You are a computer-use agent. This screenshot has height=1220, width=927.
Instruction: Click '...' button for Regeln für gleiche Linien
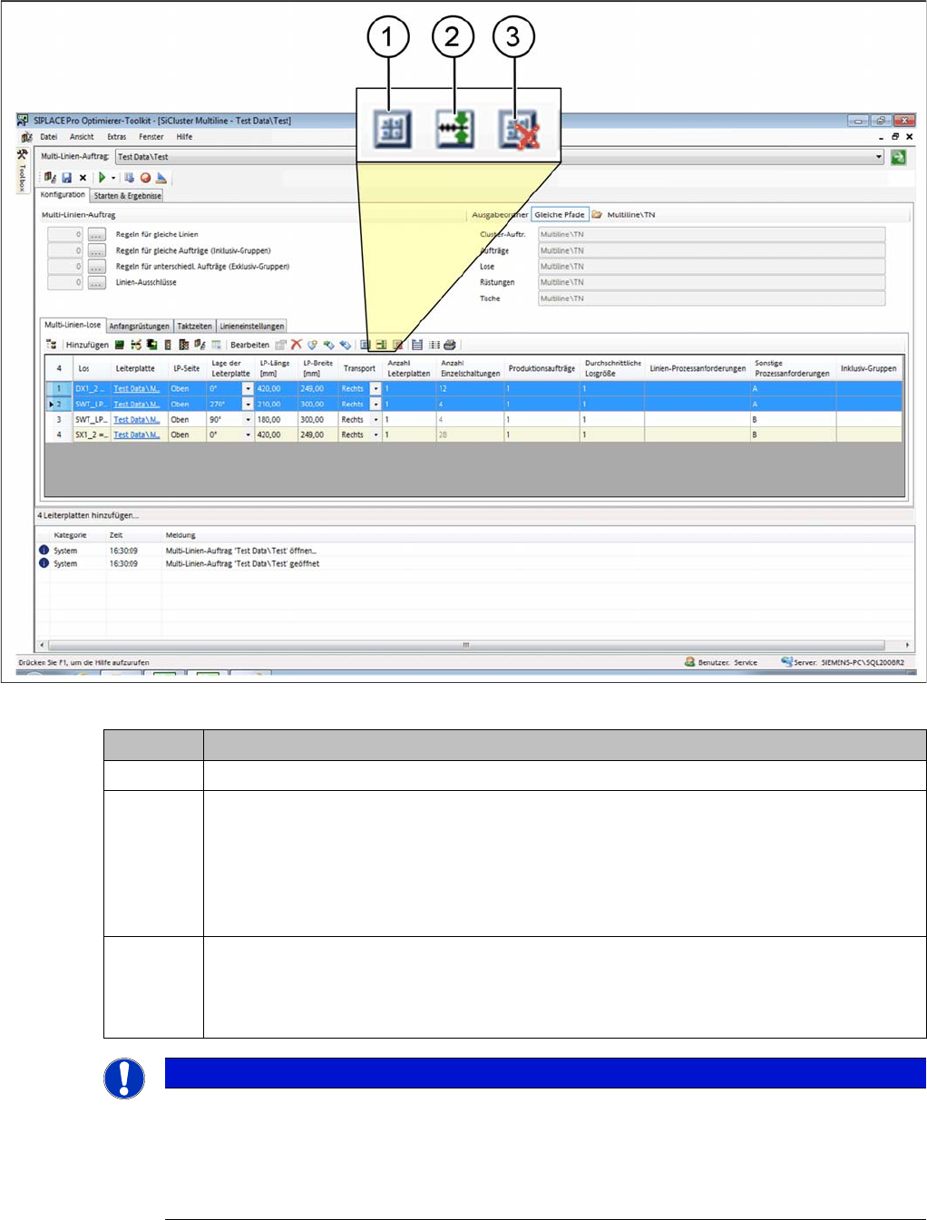tap(97, 235)
